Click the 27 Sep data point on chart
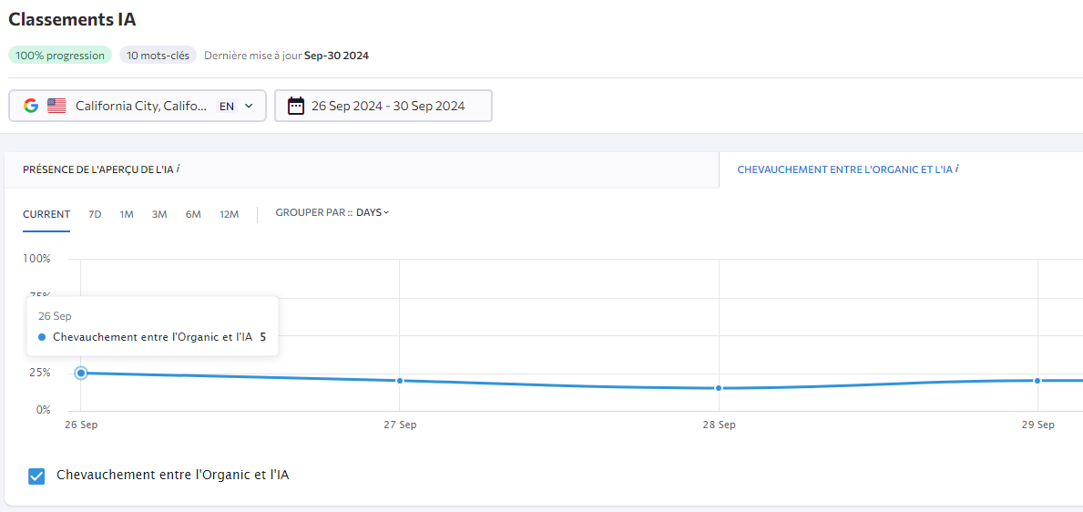Screen dimensions: 1083x512 (x=400, y=381)
